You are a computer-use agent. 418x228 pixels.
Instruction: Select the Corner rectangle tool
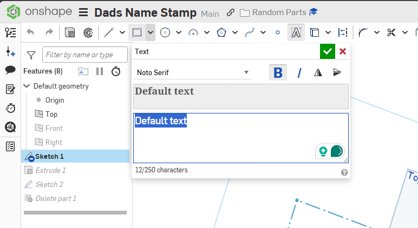pos(137,32)
